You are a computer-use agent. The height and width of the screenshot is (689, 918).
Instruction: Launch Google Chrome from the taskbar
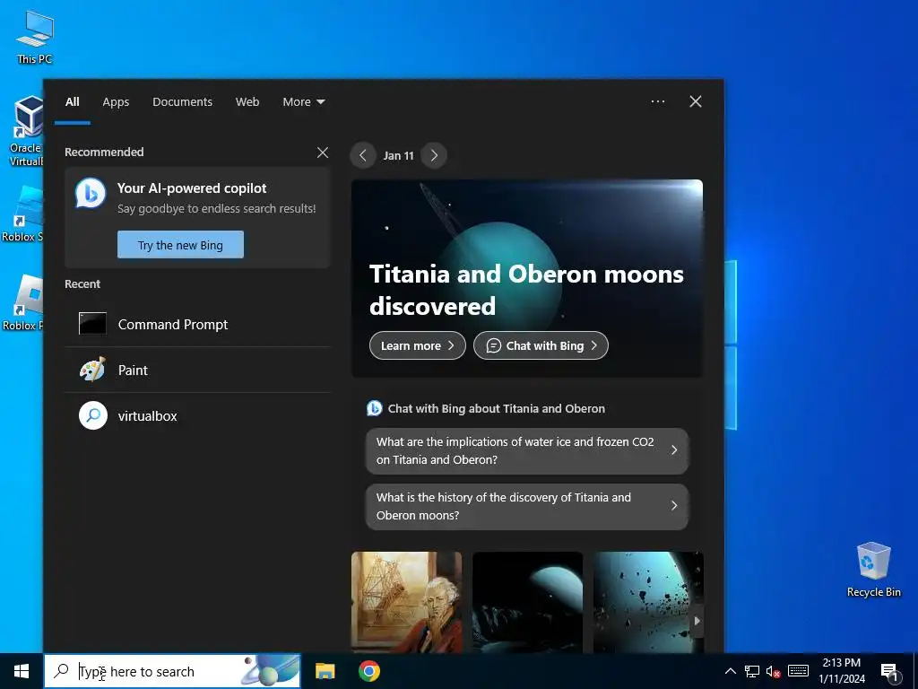pyautogui.click(x=368, y=671)
